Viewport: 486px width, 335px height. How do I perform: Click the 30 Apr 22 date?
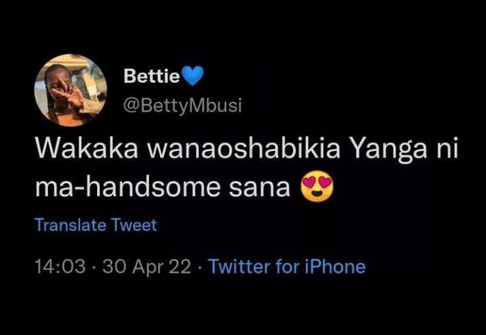[147, 267]
